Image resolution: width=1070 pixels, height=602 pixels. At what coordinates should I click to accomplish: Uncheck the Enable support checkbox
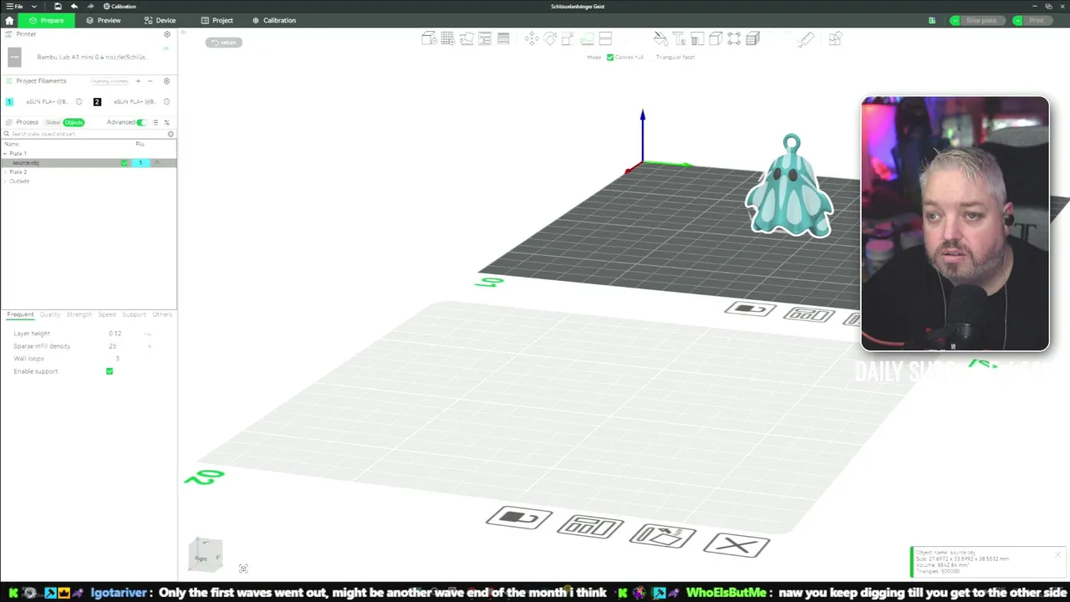[110, 371]
